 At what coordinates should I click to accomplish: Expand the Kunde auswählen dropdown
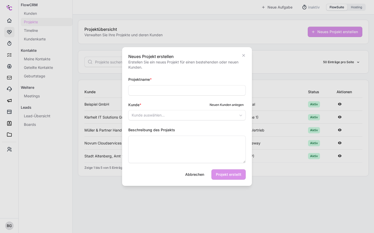point(187,115)
